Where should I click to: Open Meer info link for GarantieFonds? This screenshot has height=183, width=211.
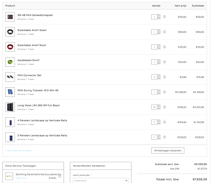21,178
